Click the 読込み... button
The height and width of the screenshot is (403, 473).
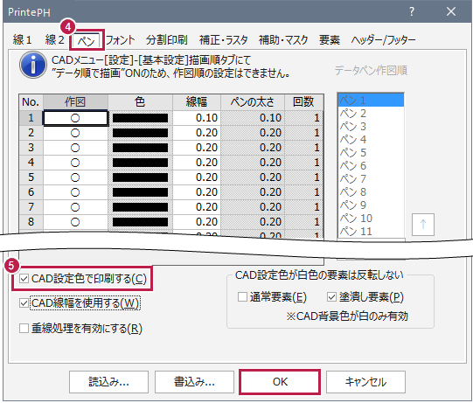coord(108,382)
